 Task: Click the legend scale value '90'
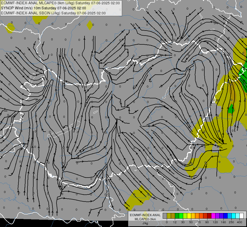[207, 222]
